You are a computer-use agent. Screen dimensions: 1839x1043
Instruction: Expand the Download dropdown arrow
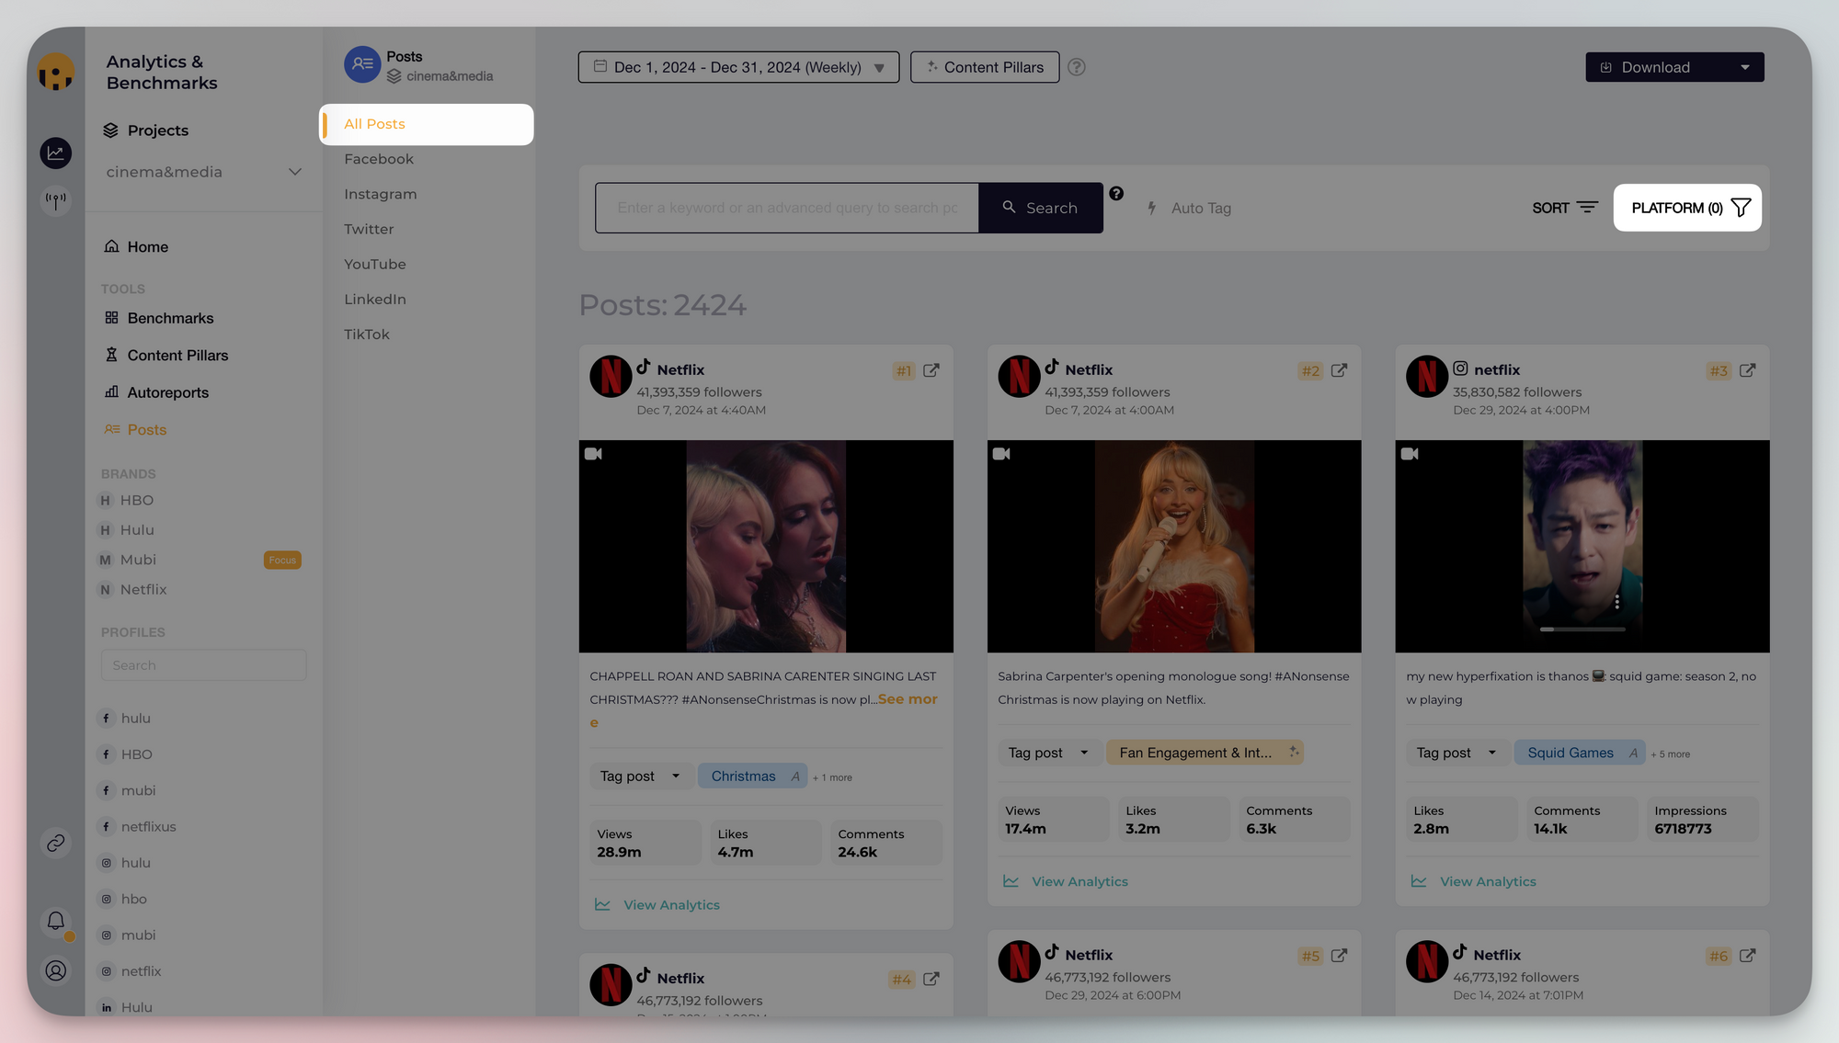click(x=1745, y=67)
